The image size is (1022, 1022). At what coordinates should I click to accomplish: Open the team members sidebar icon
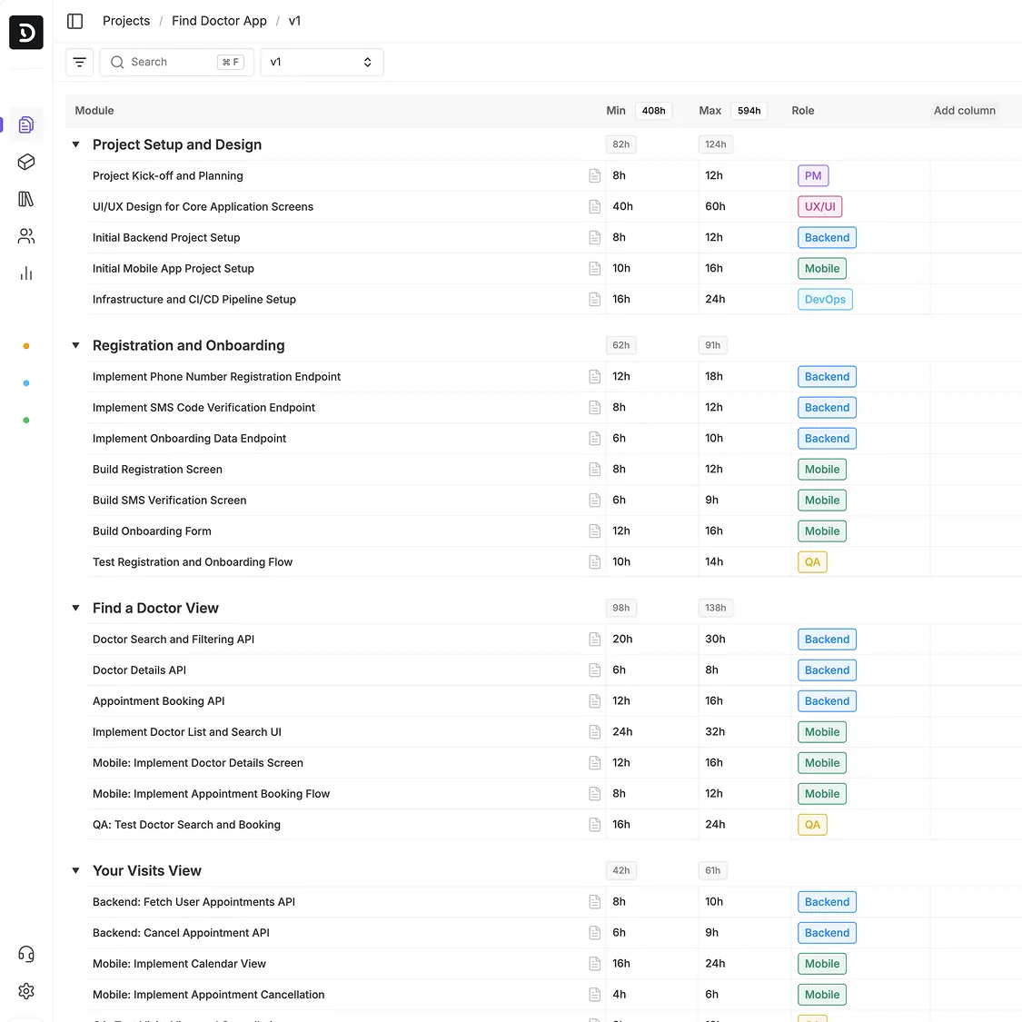click(26, 236)
